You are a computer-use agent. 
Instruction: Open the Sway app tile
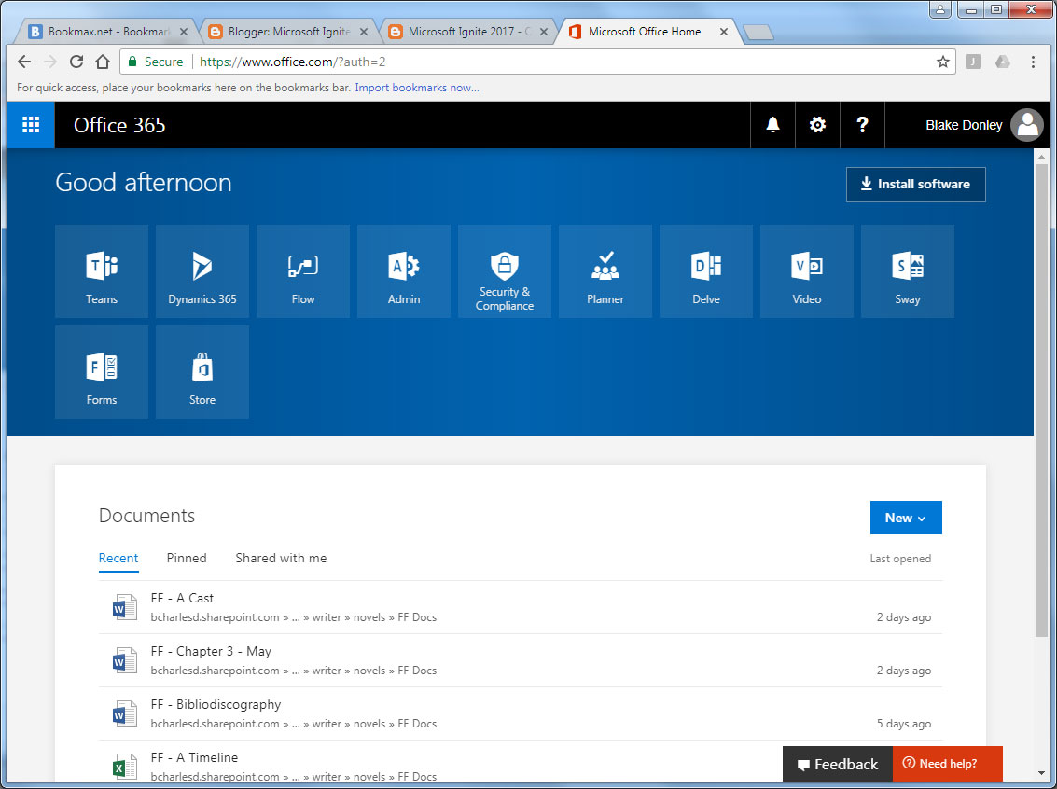pos(908,271)
